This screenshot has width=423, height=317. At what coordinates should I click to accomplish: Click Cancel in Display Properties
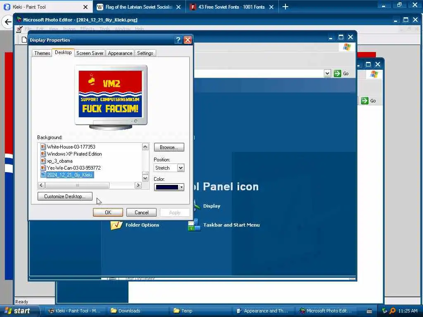[x=141, y=213]
